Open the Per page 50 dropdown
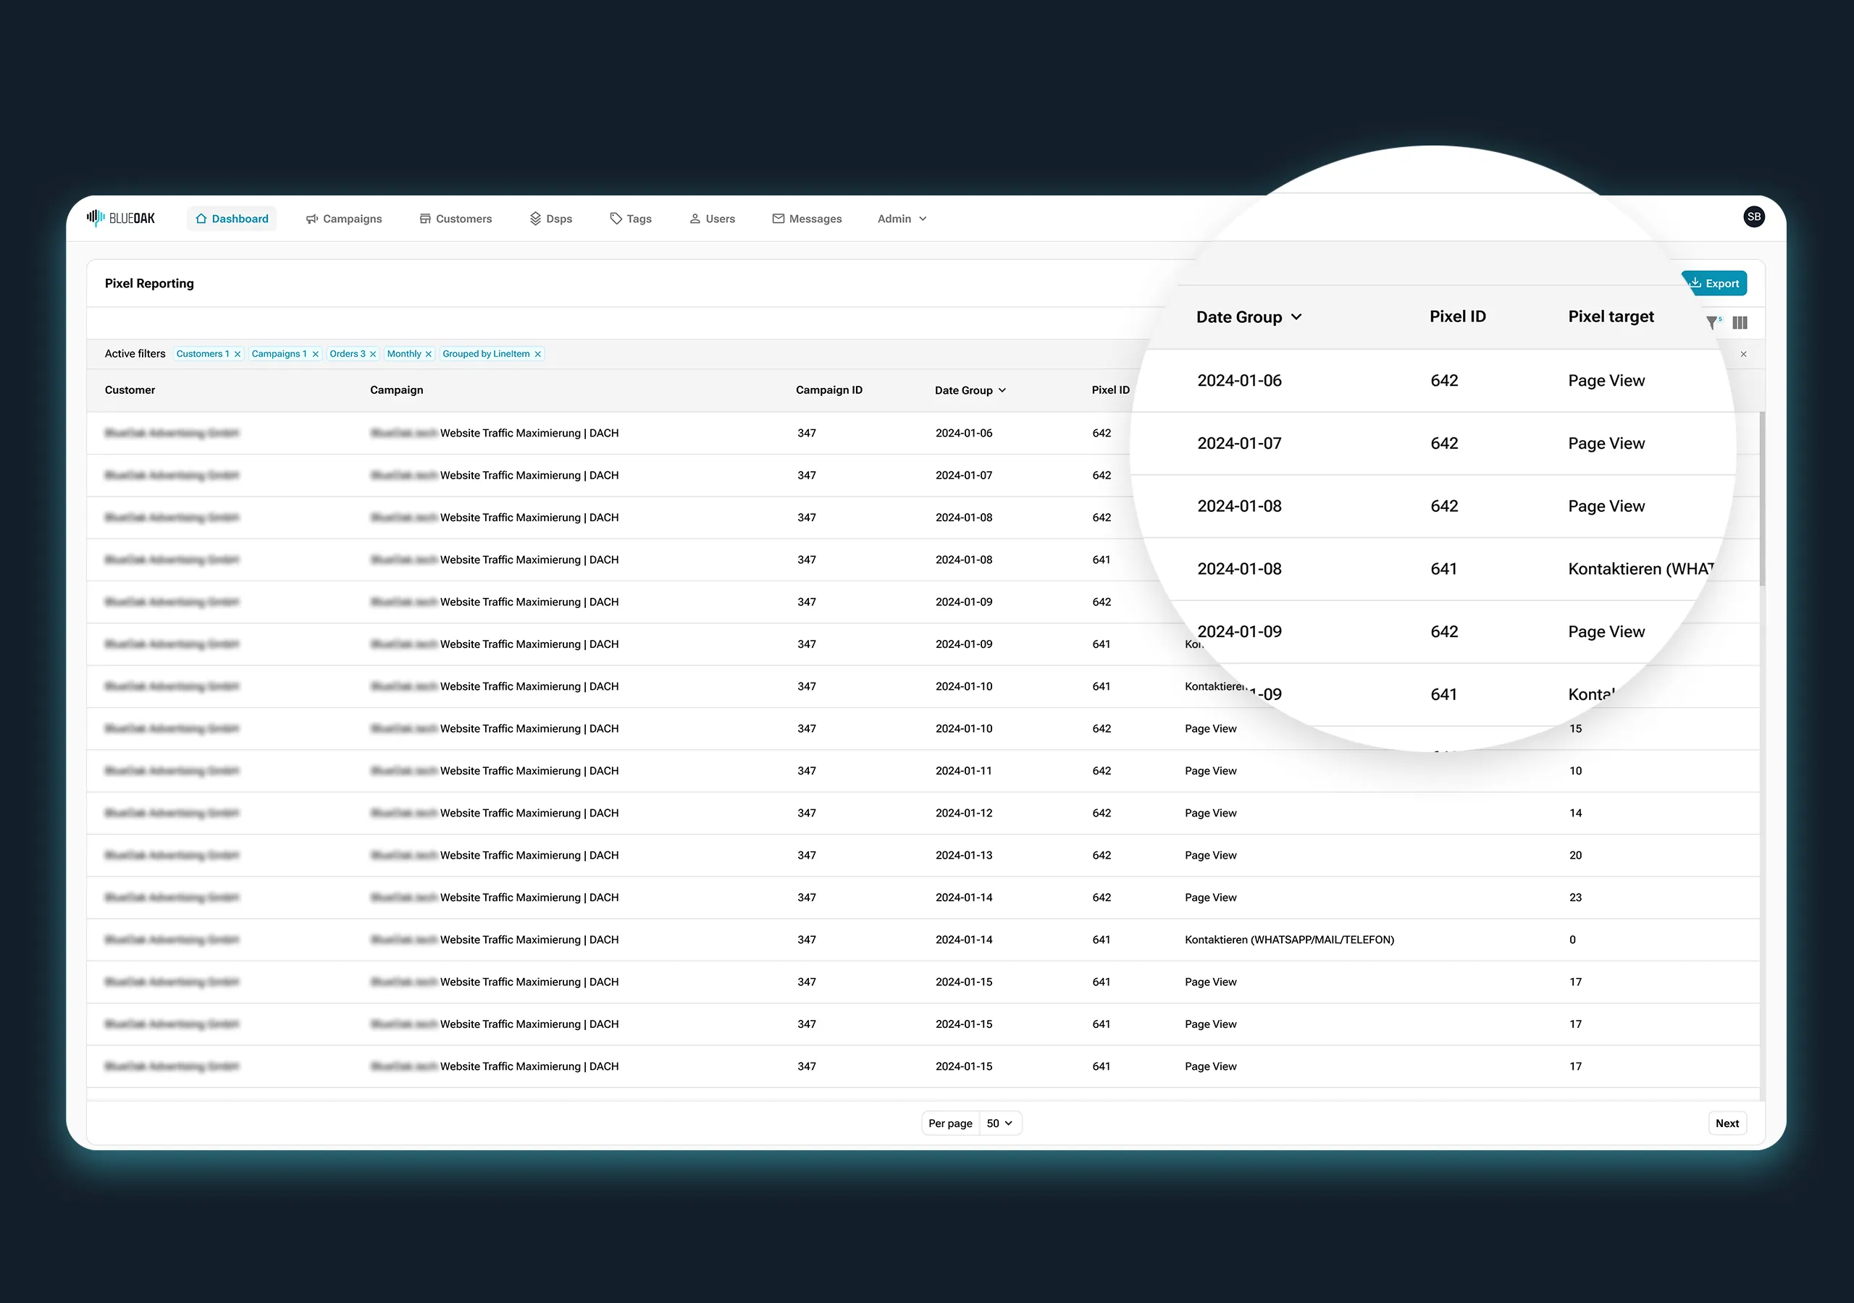The width and height of the screenshot is (1854, 1303). [x=999, y=1123]
